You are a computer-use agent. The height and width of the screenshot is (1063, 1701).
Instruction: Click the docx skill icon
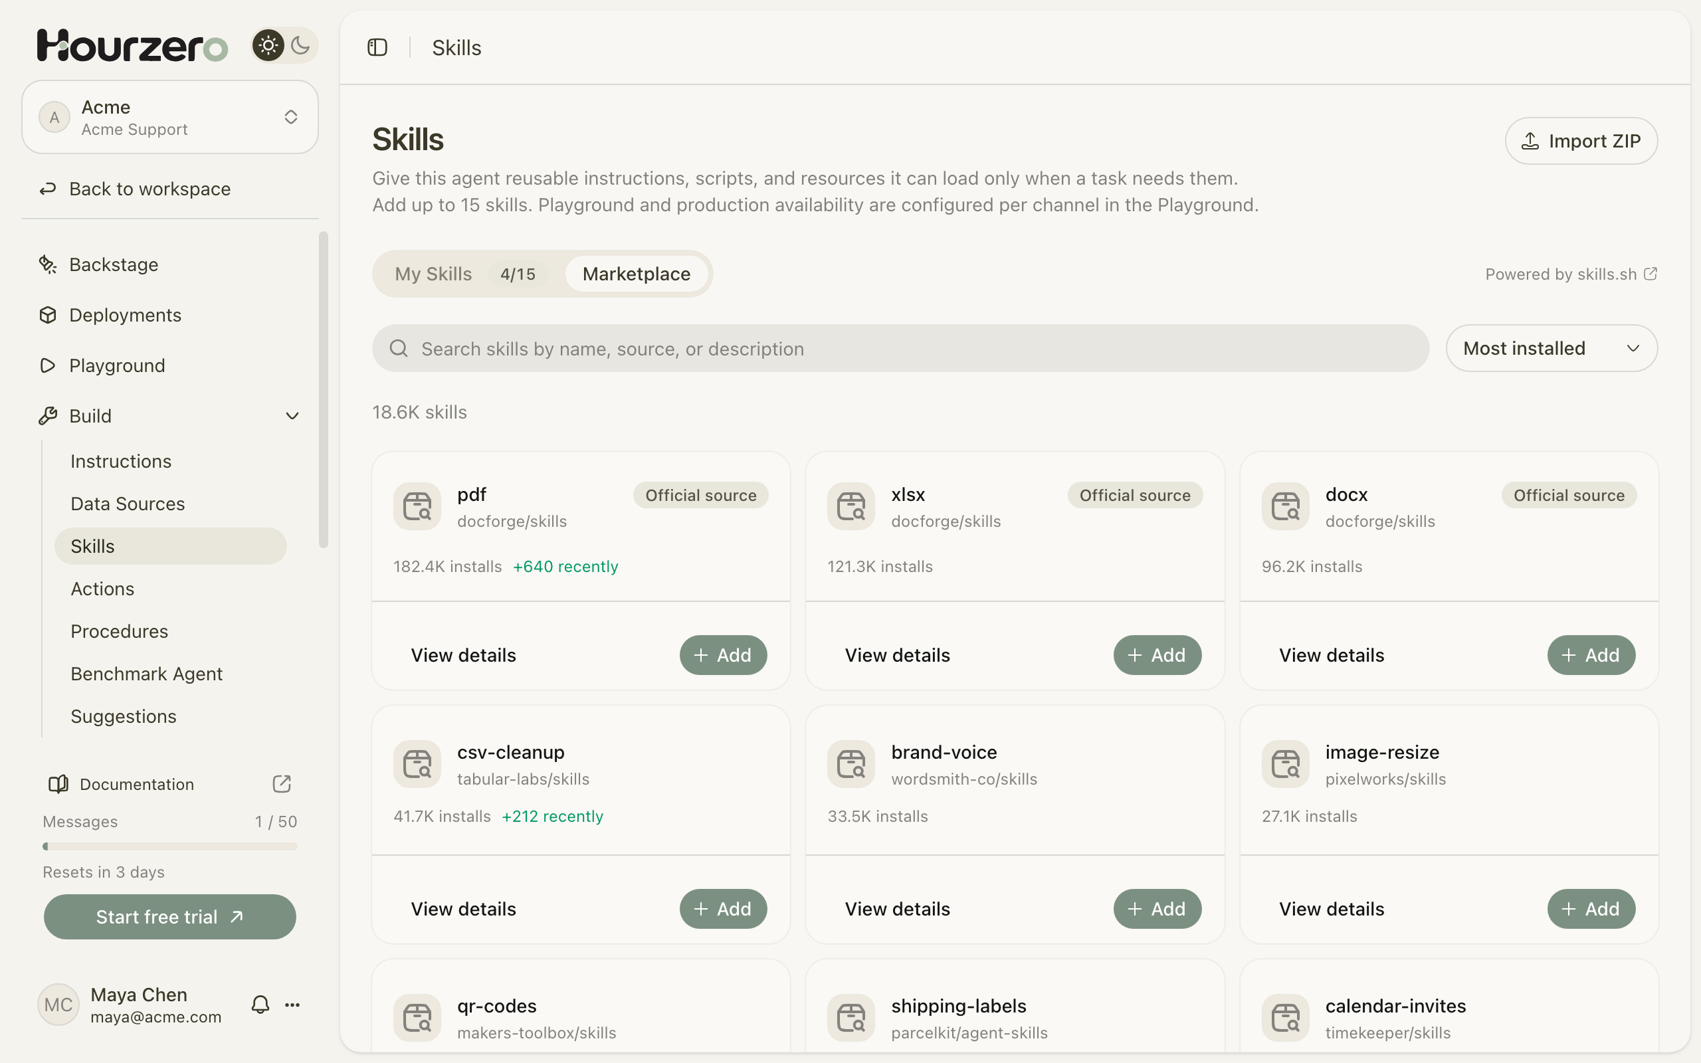tap(1286, 506)
